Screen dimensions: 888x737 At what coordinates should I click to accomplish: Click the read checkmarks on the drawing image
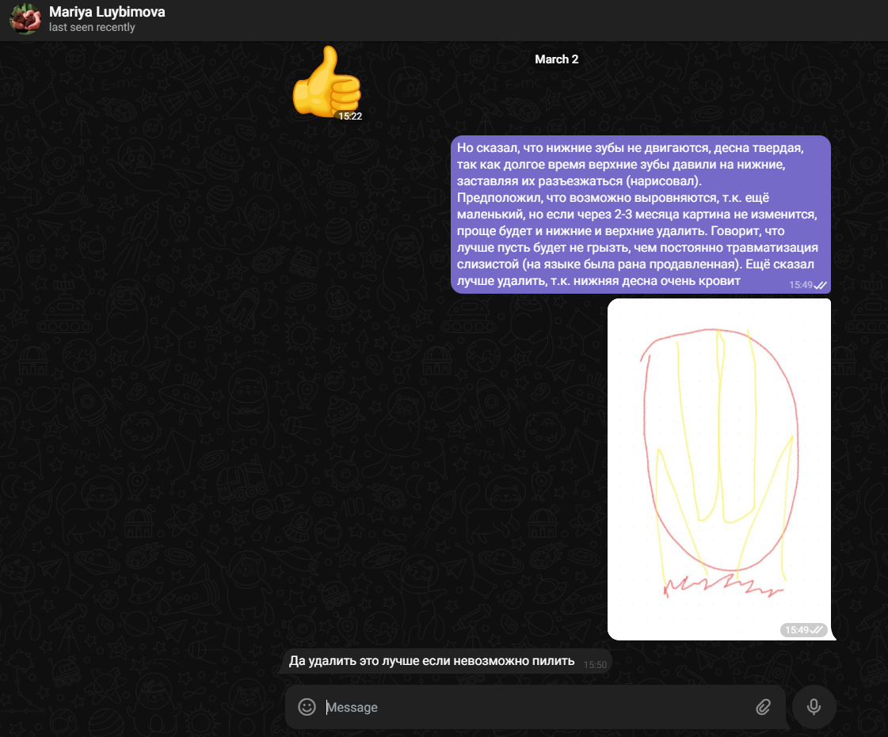point(818,630)
